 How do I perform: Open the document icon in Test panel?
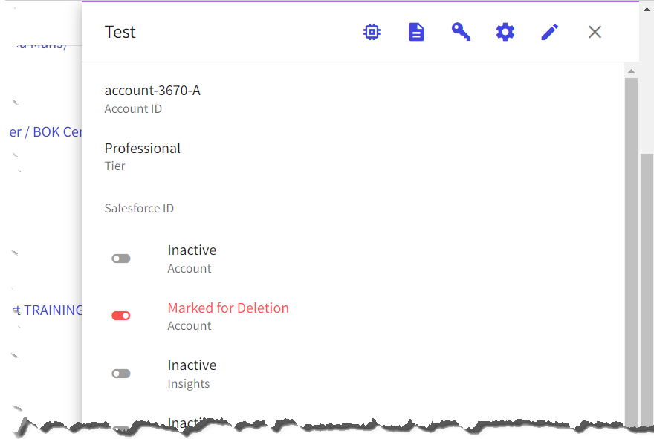click(x=416, y=32)
